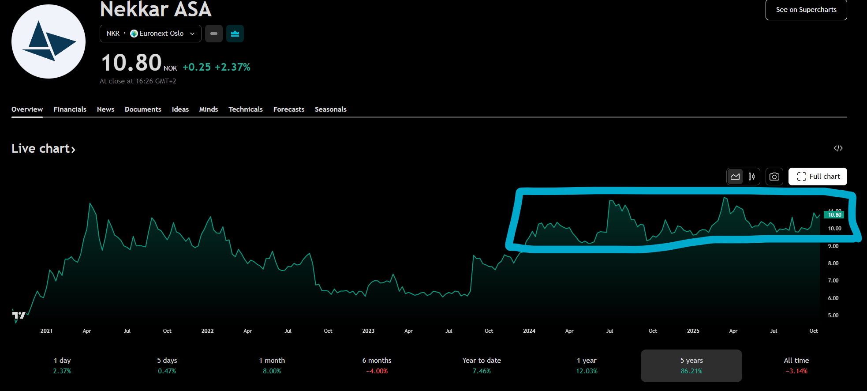Click the teal crown icon button
Screen dimensions: 867x391
[x=235, y=34]
